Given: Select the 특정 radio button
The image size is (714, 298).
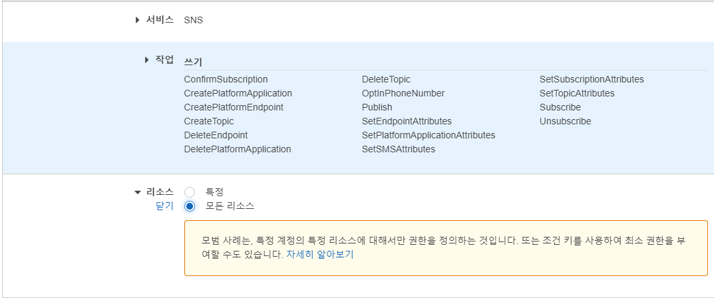Looking at the screenshot, I should pyautogui.click(x=190, y=192).
